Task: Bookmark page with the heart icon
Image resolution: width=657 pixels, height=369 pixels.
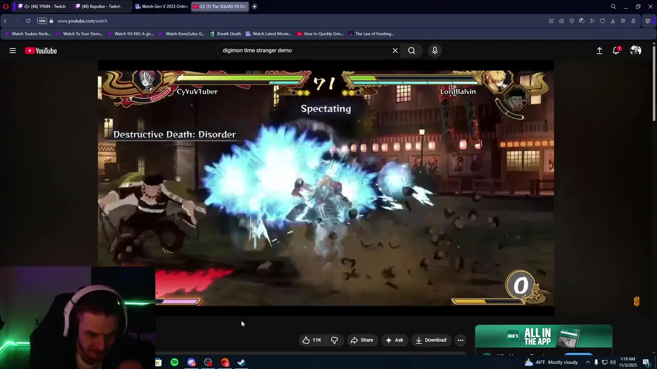Action: (603, 21)
